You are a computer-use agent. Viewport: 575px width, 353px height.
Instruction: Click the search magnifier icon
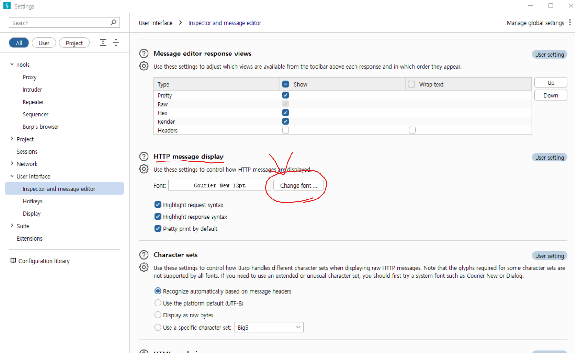point(113,22)
